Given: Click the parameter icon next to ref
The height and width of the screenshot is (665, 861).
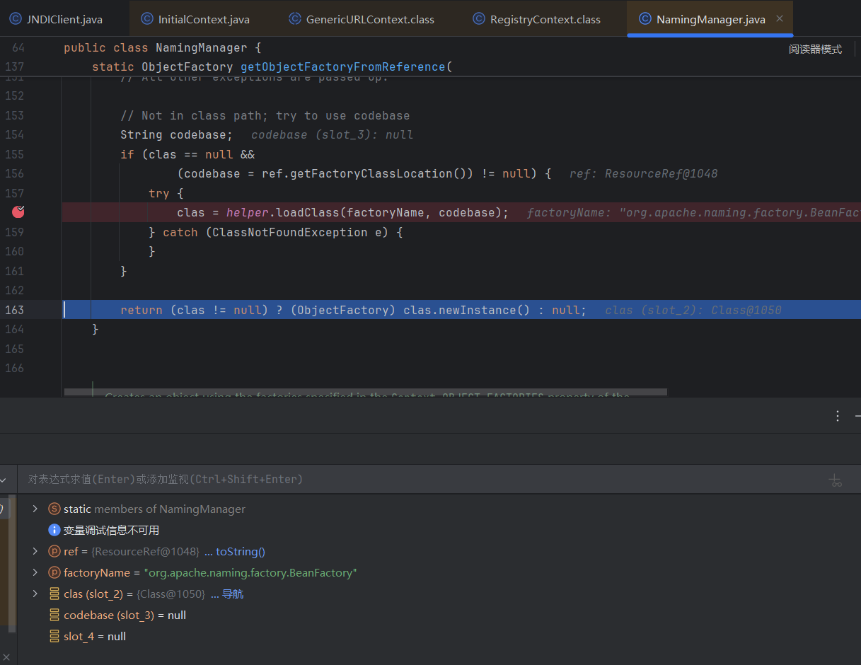Looking at the screenshot, I should point(54,552).
